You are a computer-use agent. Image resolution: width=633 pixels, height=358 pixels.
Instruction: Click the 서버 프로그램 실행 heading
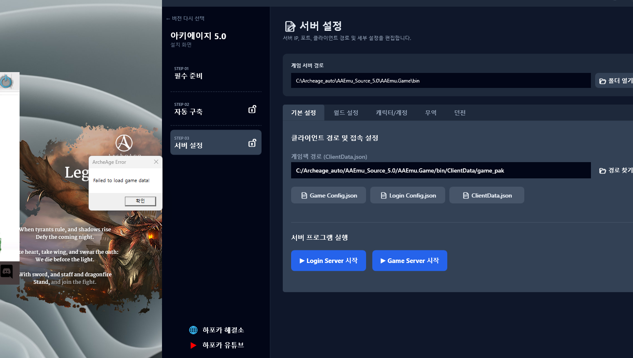pyautogui.click(x=319, y=238)
